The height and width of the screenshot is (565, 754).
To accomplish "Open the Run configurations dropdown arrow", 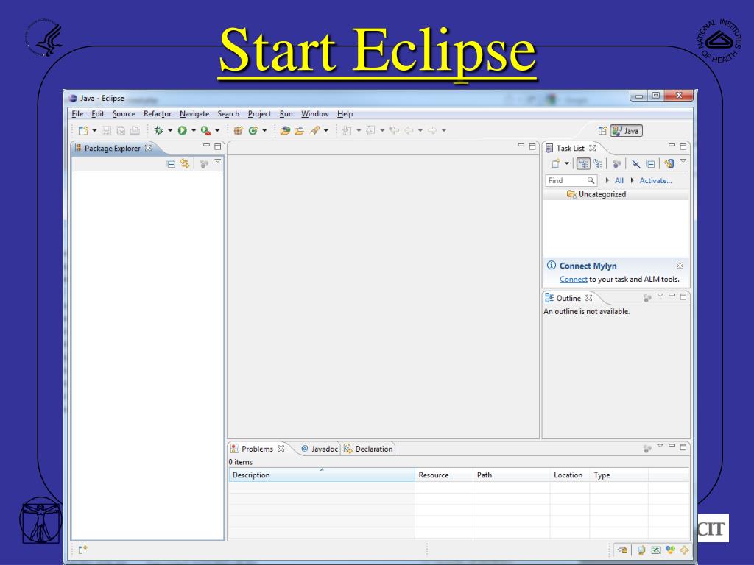I will [x=194, y=131].
